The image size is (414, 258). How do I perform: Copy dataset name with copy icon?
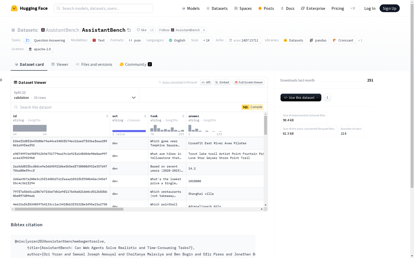pyautogui.click(x=129, y=30)
